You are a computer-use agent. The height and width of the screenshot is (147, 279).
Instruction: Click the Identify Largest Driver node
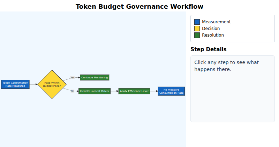[x=95, y=91]
